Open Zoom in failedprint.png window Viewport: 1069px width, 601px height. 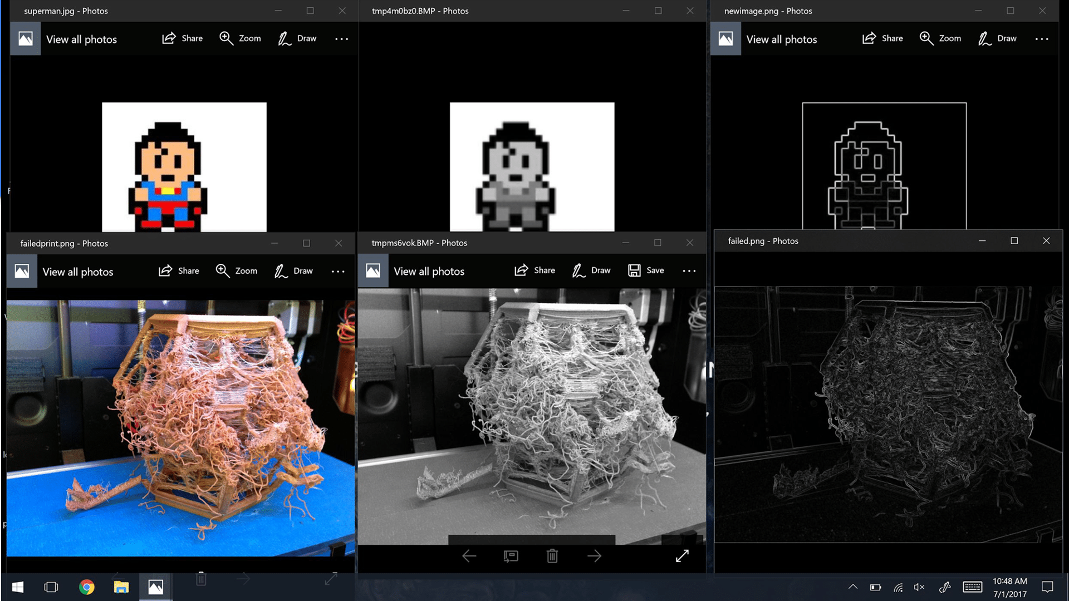pos(237,271)
